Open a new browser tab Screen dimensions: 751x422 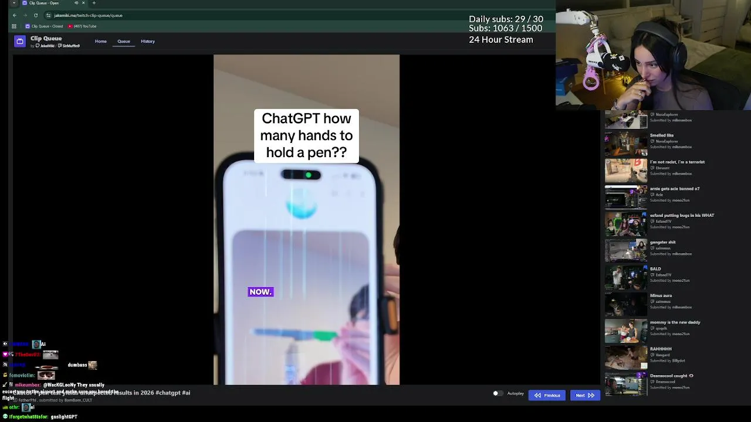click(x=94, y=3)
